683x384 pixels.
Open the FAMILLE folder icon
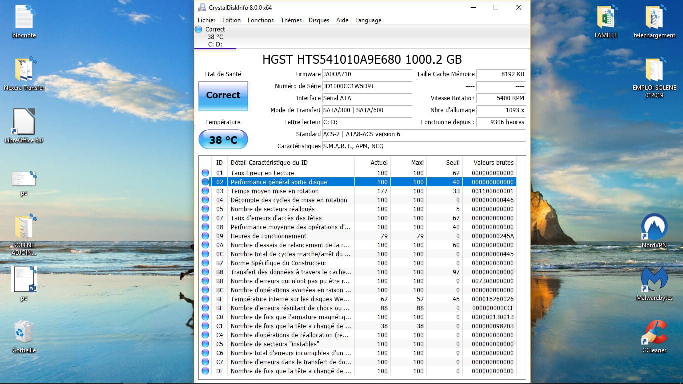click(x=606, y=17)
